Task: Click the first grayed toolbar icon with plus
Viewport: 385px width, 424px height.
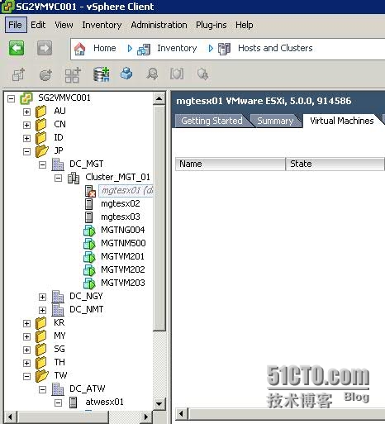Action: tap(19, 74)
